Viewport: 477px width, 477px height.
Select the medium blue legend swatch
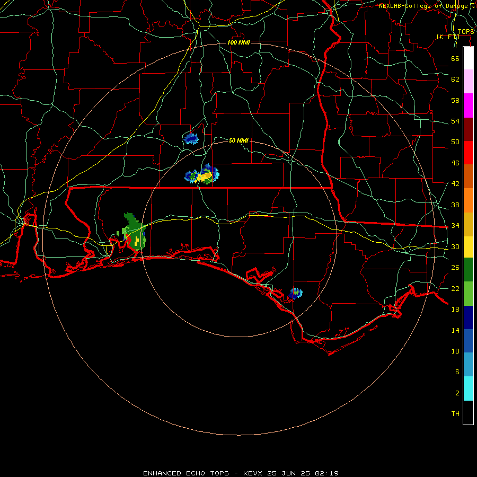468,341
